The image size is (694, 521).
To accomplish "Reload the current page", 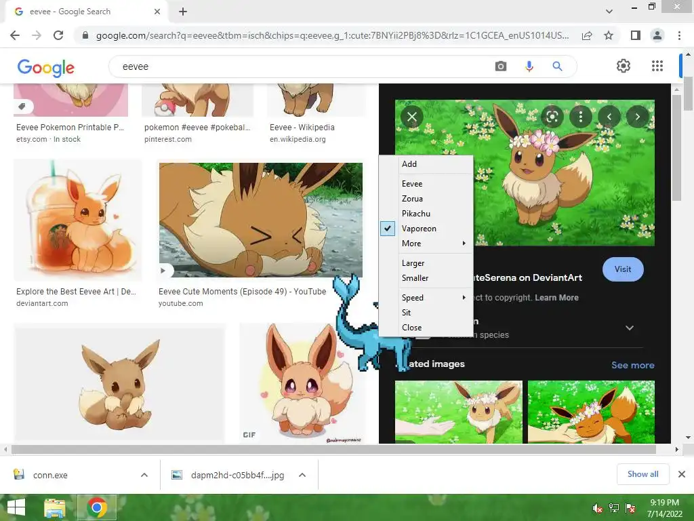I will pos(58,35).
